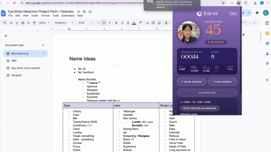Screen dimensions: 271x152
Task: Open the File menu
Action: pyautogui.click(x=10, y=15)
